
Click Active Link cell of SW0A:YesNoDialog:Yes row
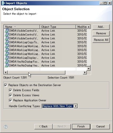[48, 65]
